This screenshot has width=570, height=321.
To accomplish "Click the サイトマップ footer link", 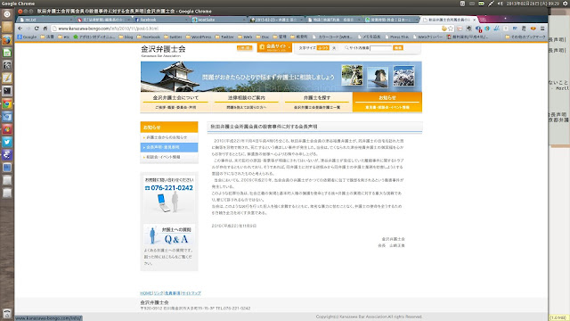I will (x=191, y=293).
